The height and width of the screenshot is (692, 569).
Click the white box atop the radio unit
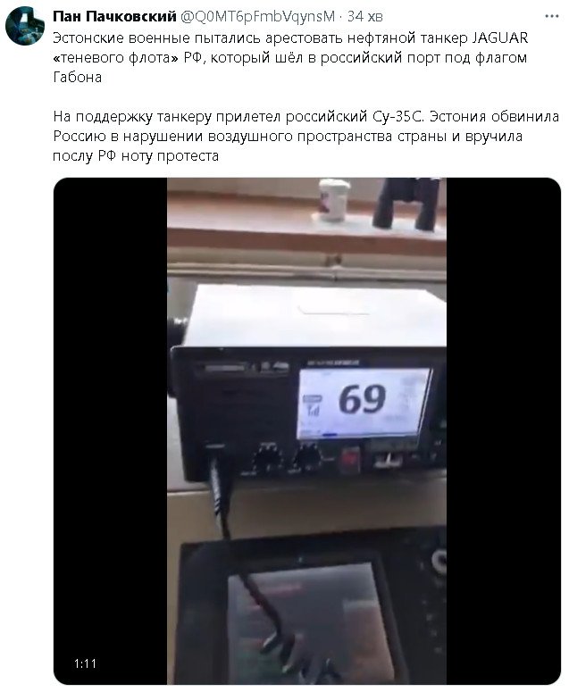click(315, 315)
